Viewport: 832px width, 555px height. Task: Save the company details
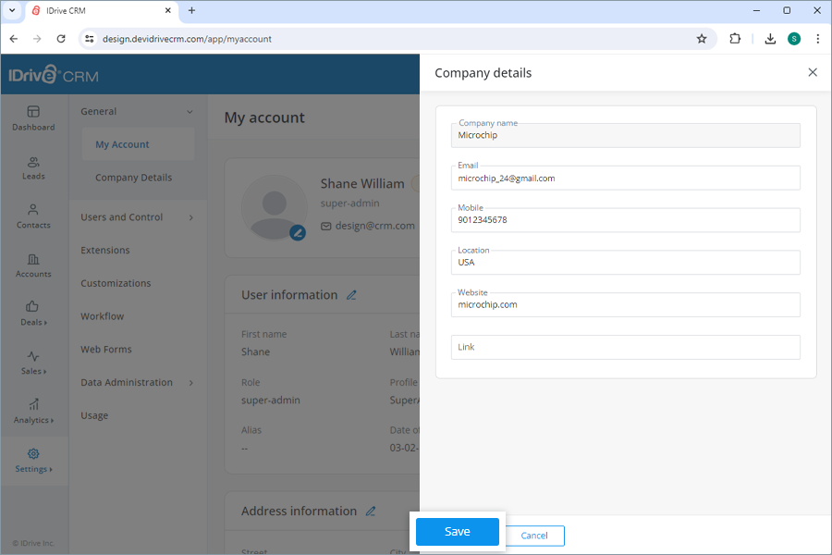(457, 532)
